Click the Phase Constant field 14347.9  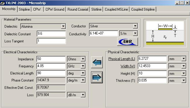coord(51,80)
